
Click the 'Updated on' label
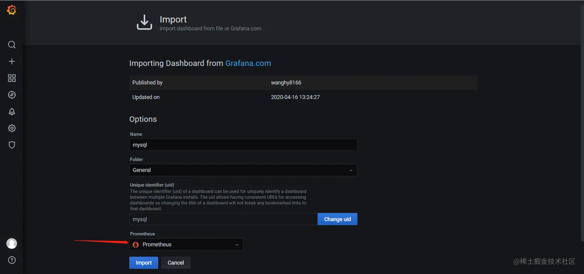pyautogui.click(x=146, y=97)
